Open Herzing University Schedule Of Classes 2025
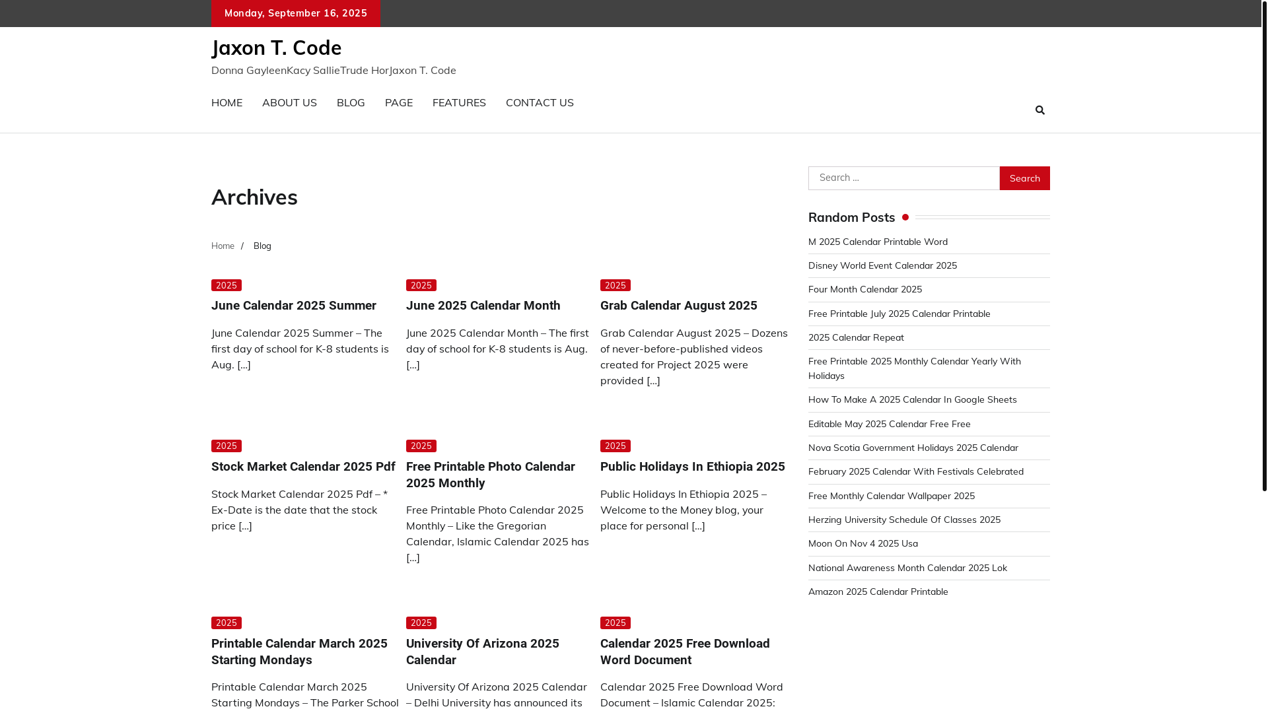The image size is (1268, 713). click(x=904, y=520)
